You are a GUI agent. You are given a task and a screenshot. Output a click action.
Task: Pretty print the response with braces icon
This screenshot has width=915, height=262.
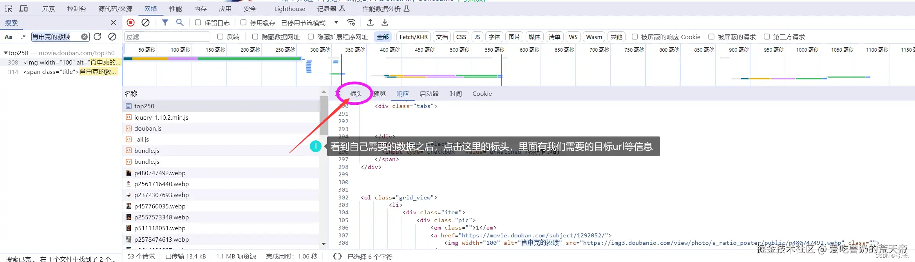coord(337,257)
